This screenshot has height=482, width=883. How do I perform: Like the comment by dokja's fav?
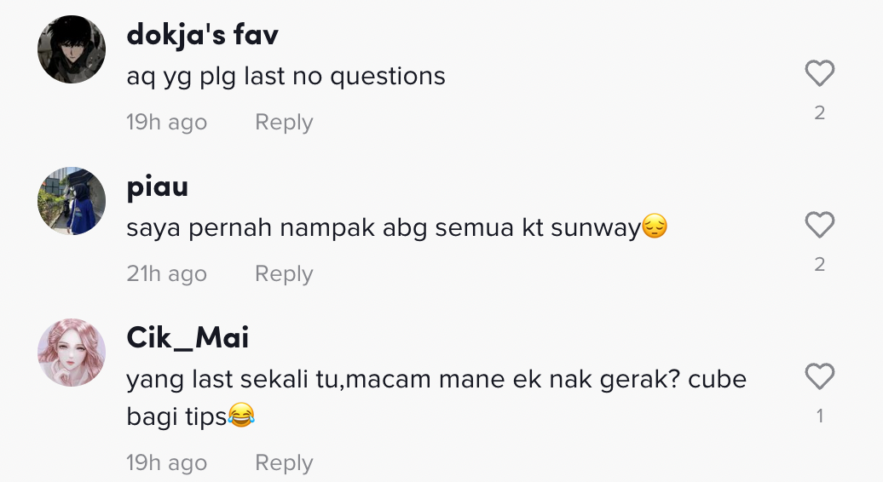[x=819, y=74]
